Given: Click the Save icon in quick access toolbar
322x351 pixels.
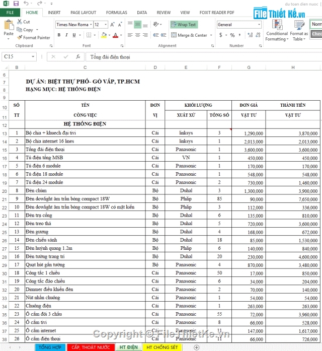Looking at the screenshot, I should (16, 4).
